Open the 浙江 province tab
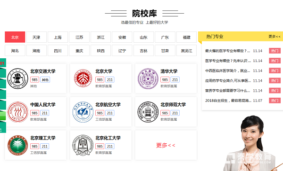Image resolution: width=283 pixels, height=171 pixels. pos(100,37)
